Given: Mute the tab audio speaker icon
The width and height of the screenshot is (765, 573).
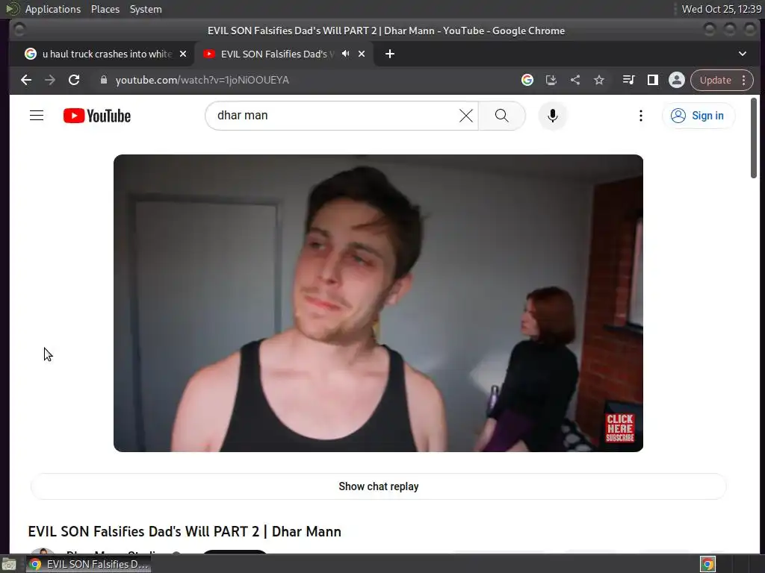Looking at the screenshot, I should coord(345,54).
